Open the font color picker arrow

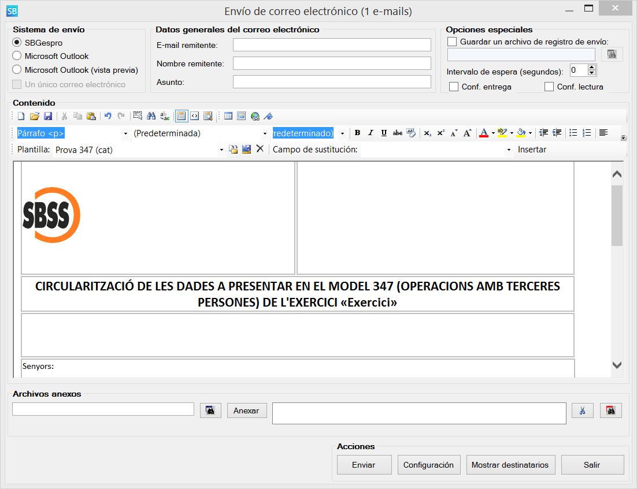[x=492, y=133]
